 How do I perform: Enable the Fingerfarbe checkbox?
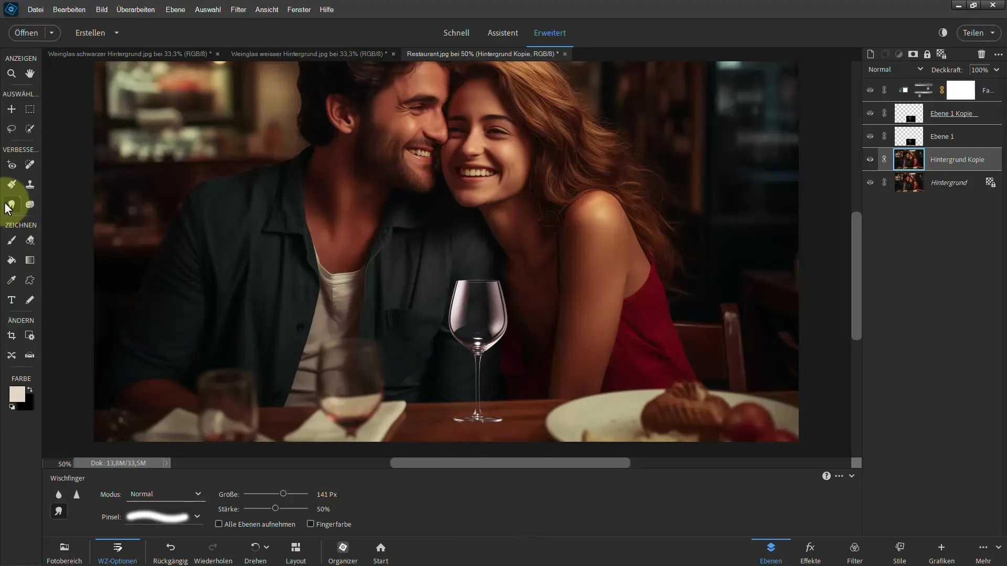tap(310, 523)
